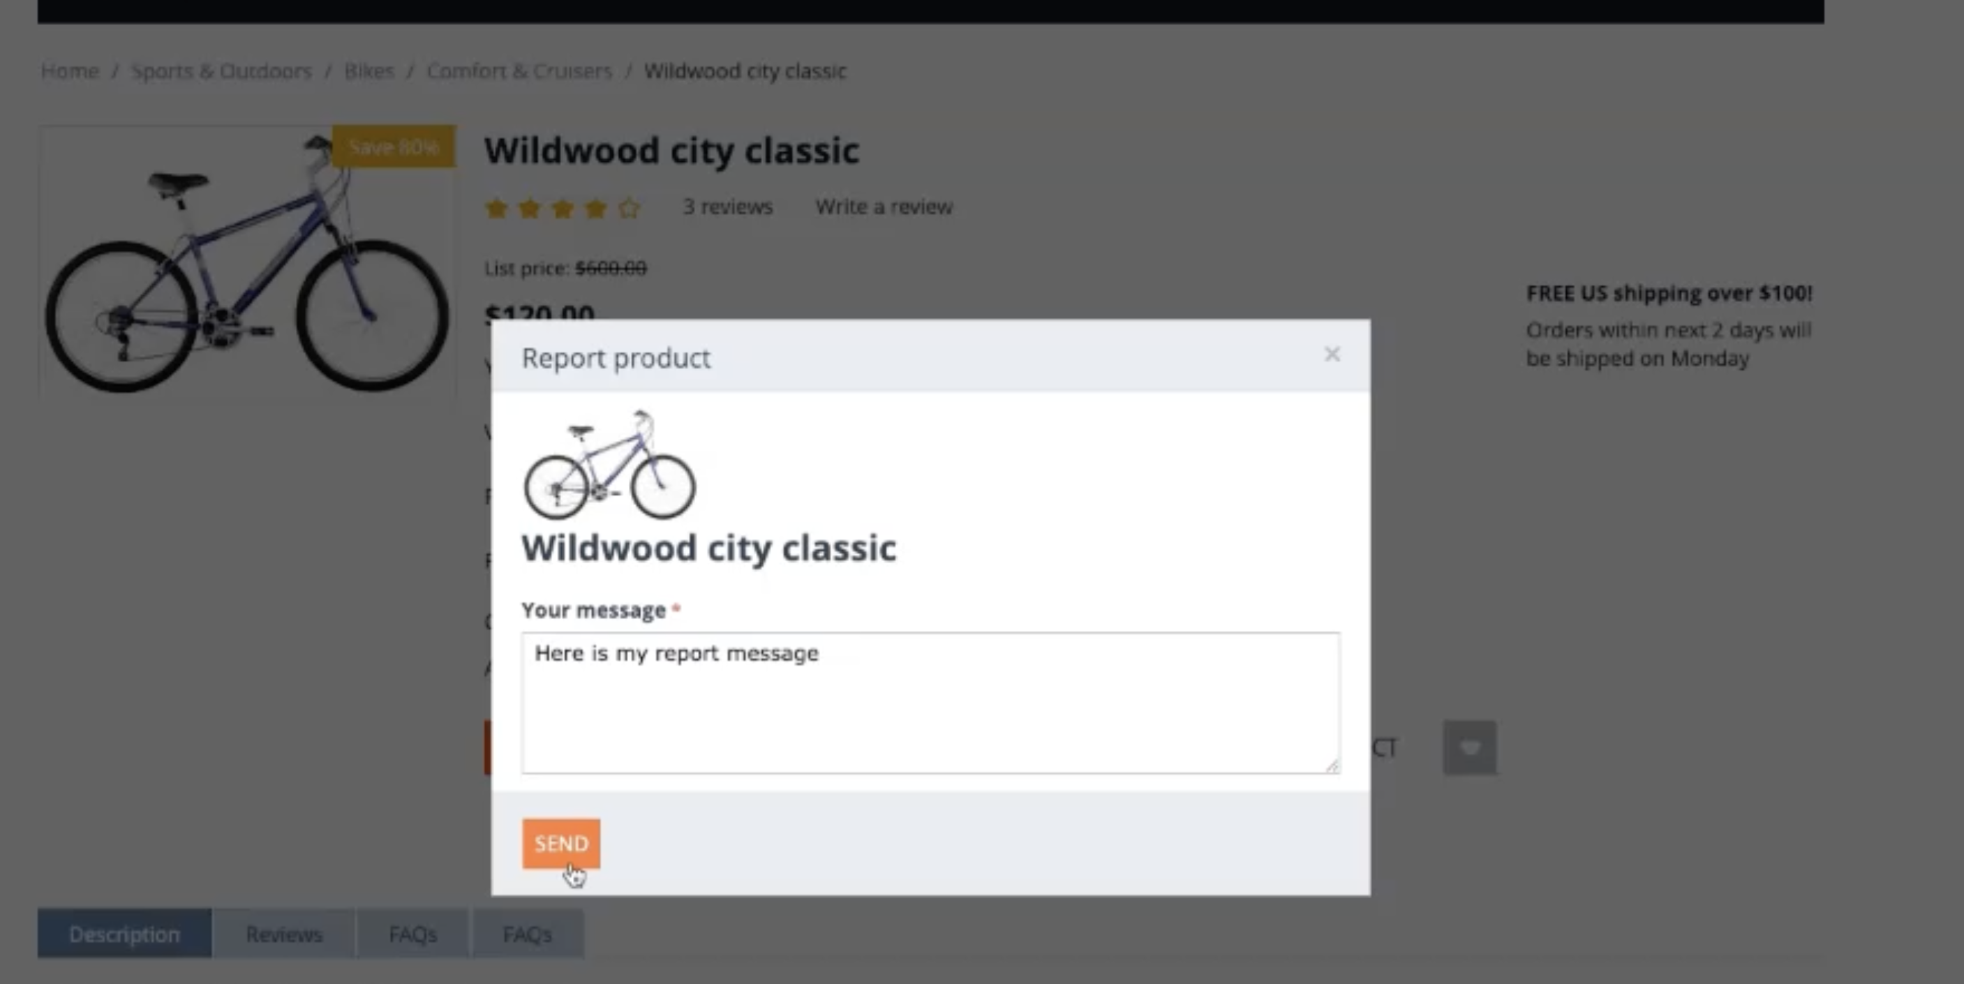Open the Bikes breadcrumb link

(369, 71)
